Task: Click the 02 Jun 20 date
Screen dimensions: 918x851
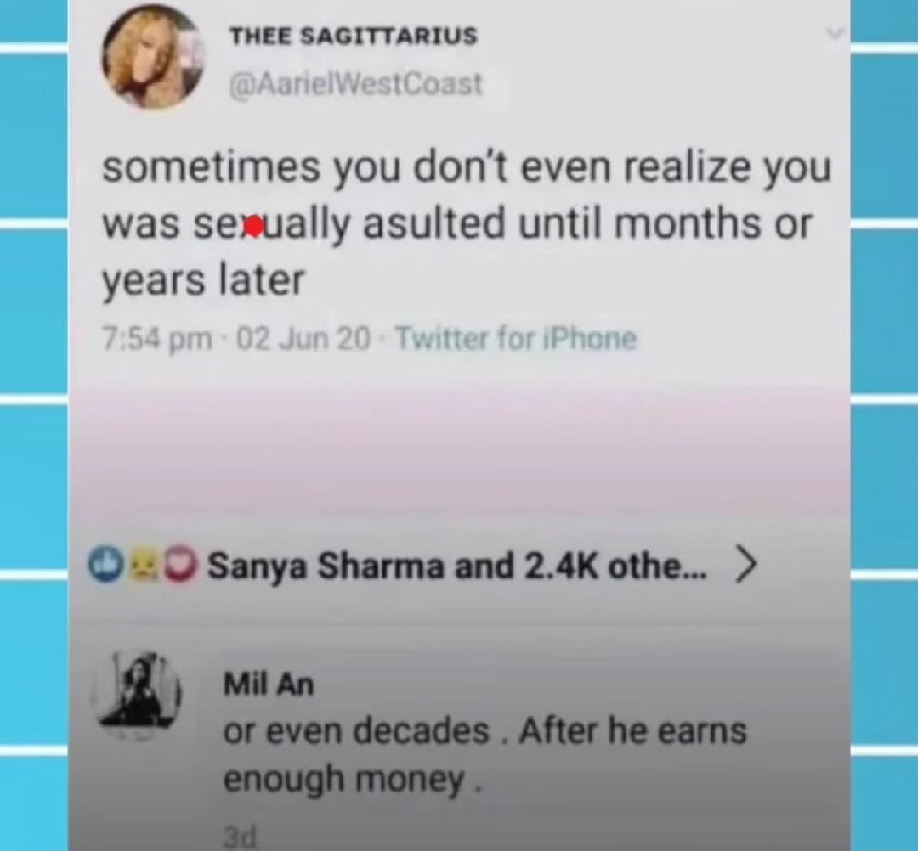Action: 303,339
